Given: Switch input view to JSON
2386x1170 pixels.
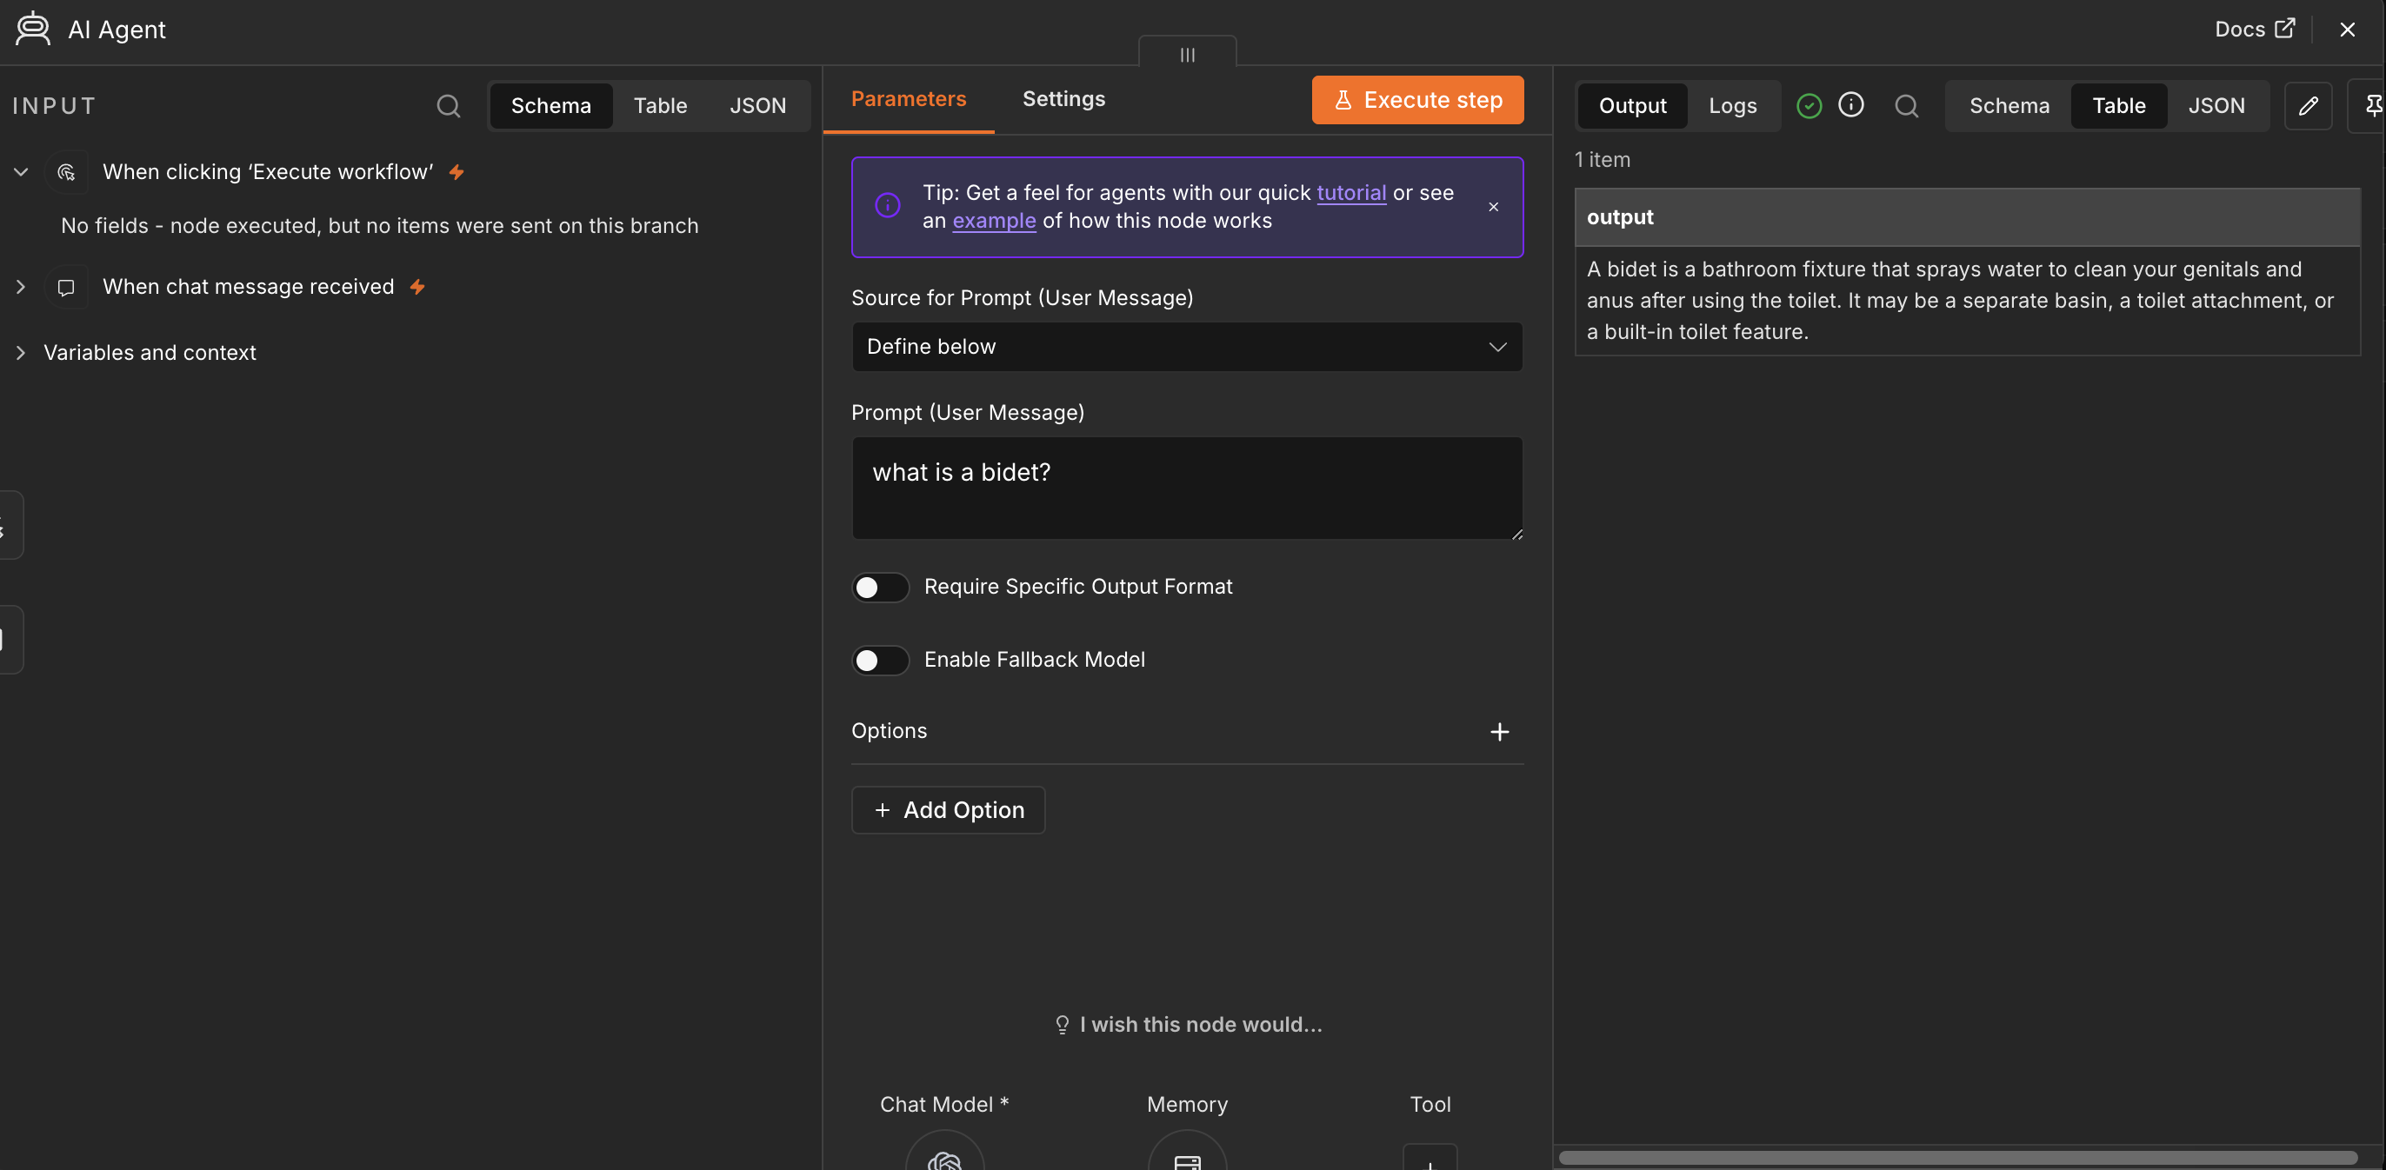Looking at the screenshot, I should pos(757,105).
